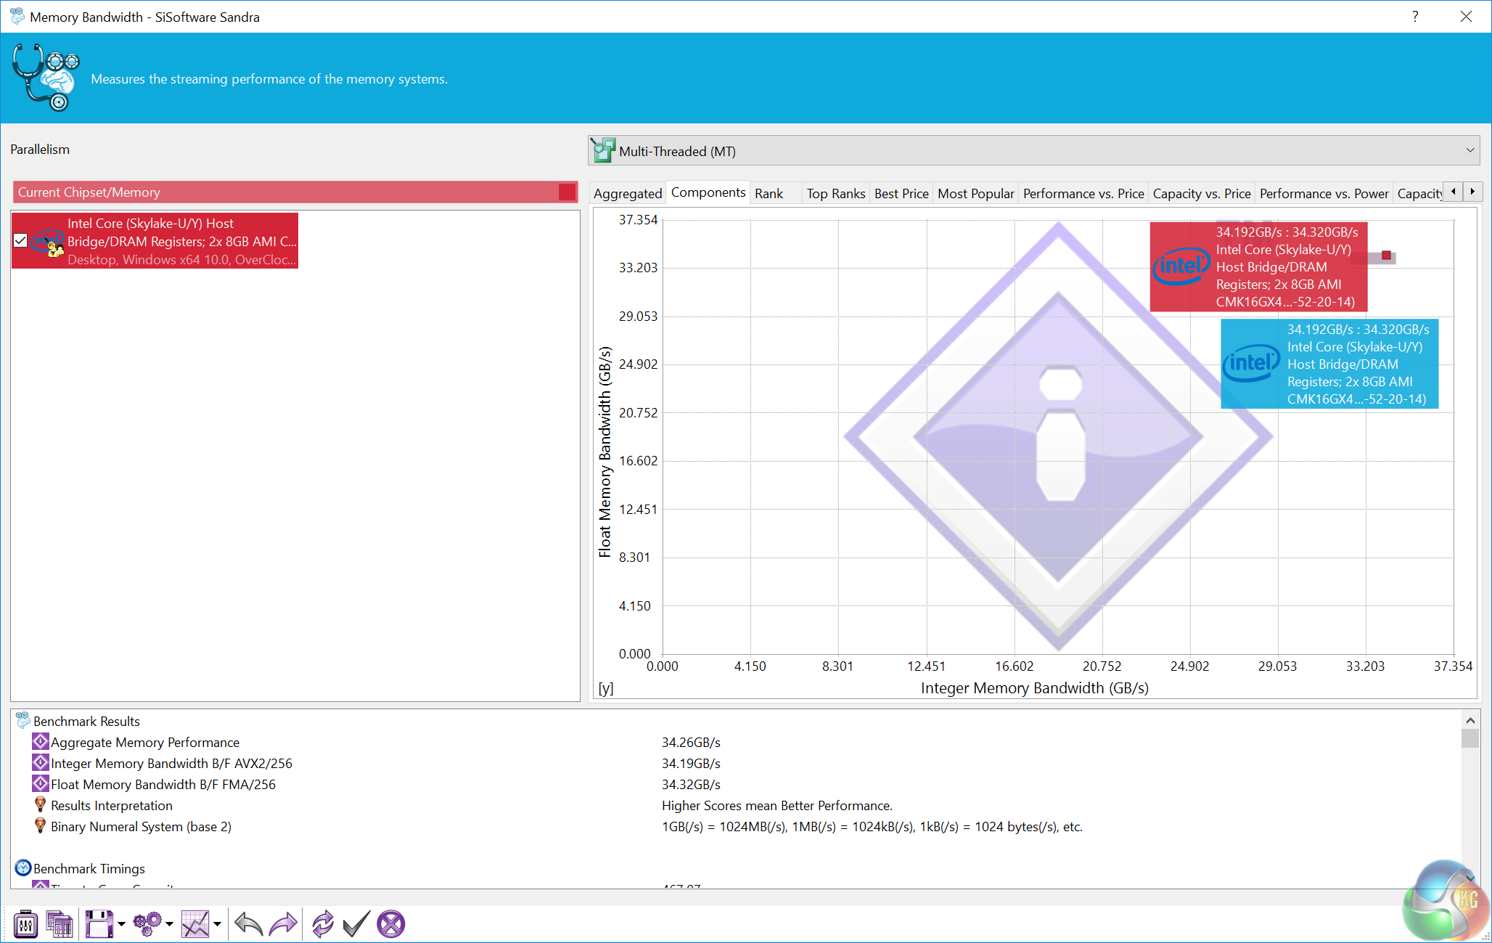
Task: Click the help question mark button
Action: [x=1415, y=17]
